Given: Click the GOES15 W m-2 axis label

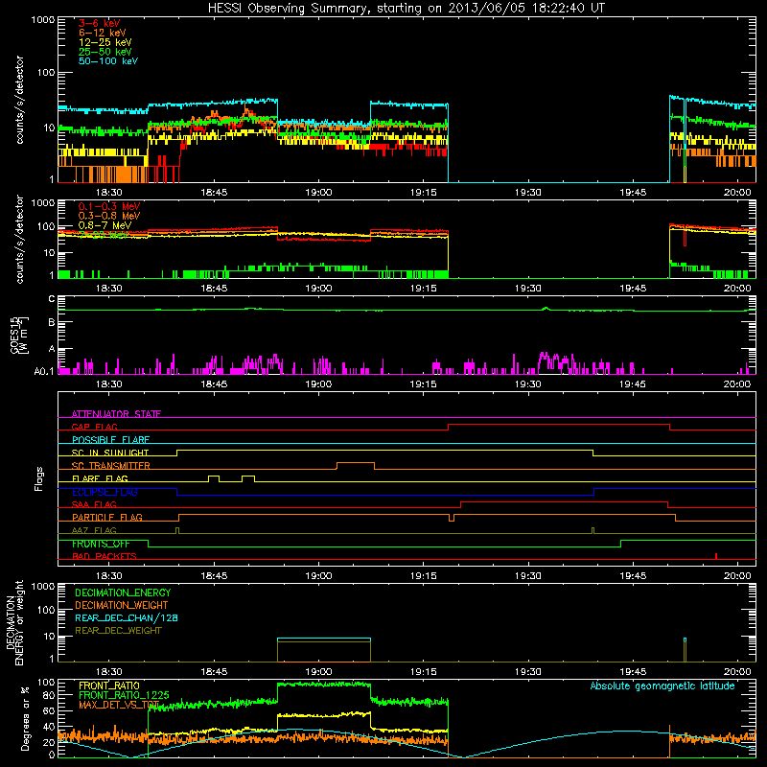Looking at the screenshot, I should 18,335.
